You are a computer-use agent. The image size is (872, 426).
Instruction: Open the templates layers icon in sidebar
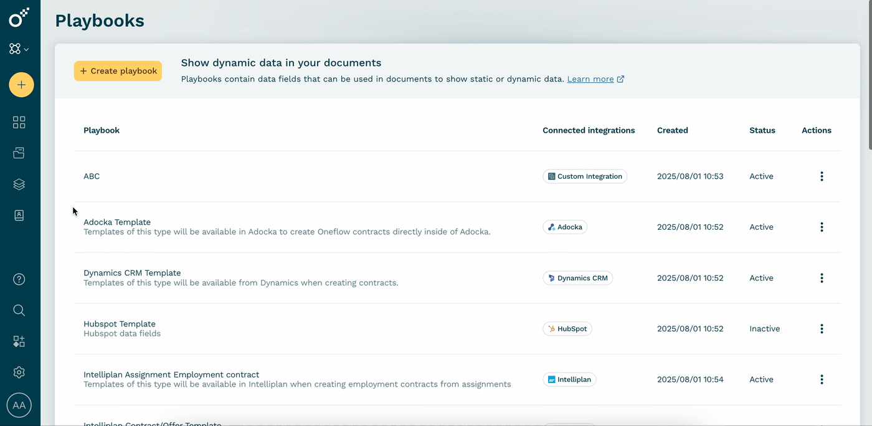(19, 184)
